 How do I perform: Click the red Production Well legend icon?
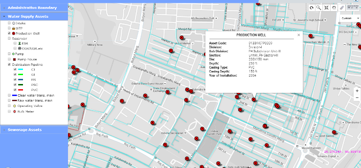(14, 34)
